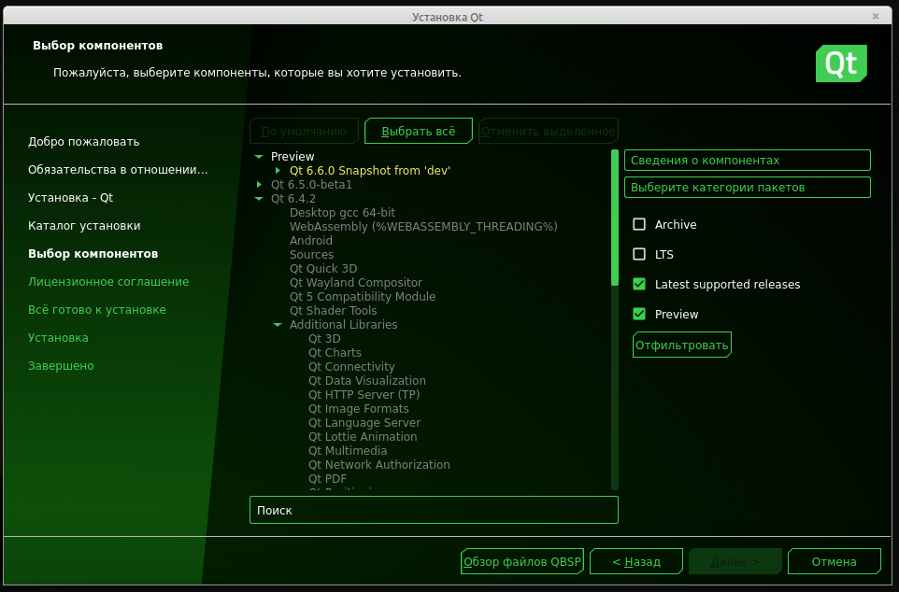Select Qt Image Formats
Viewport: 899px width, 592px height.
coord(358,409)
